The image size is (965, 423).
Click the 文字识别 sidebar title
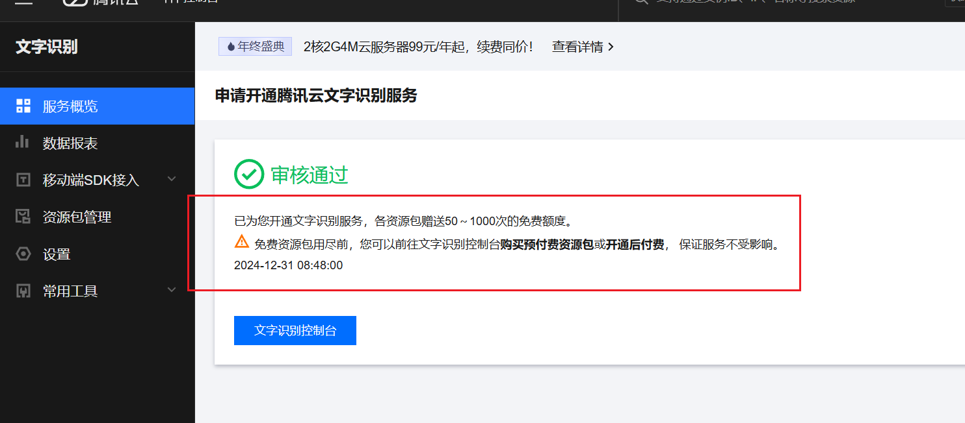47,47
